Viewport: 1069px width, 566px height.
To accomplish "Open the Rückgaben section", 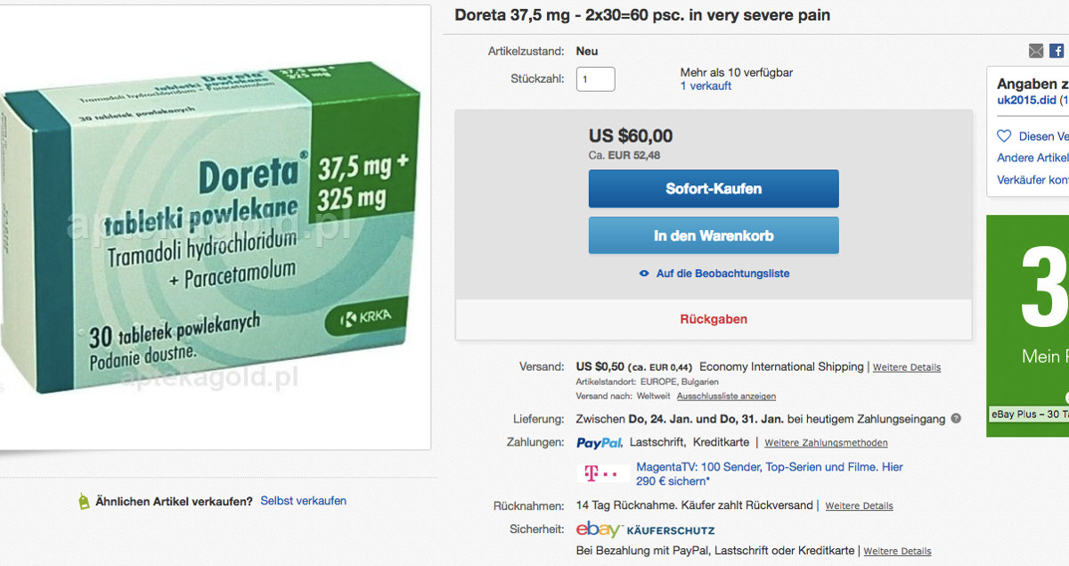I will 714,319.
